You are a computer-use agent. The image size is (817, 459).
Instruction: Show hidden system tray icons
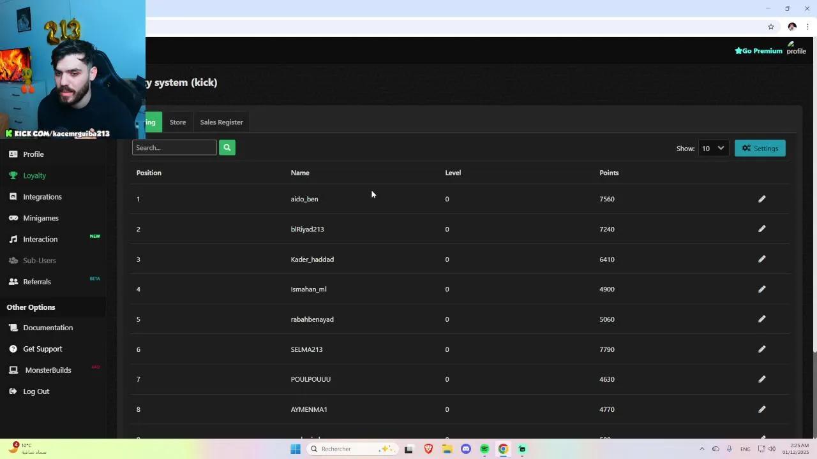(x=702, y=449)
